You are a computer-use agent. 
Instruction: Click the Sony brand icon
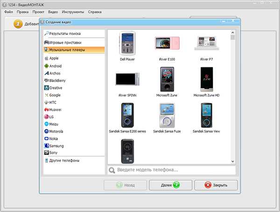[46, 153]
